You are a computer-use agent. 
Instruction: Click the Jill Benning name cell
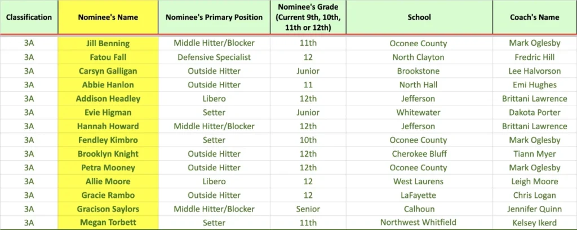click(x=108, y=43)
